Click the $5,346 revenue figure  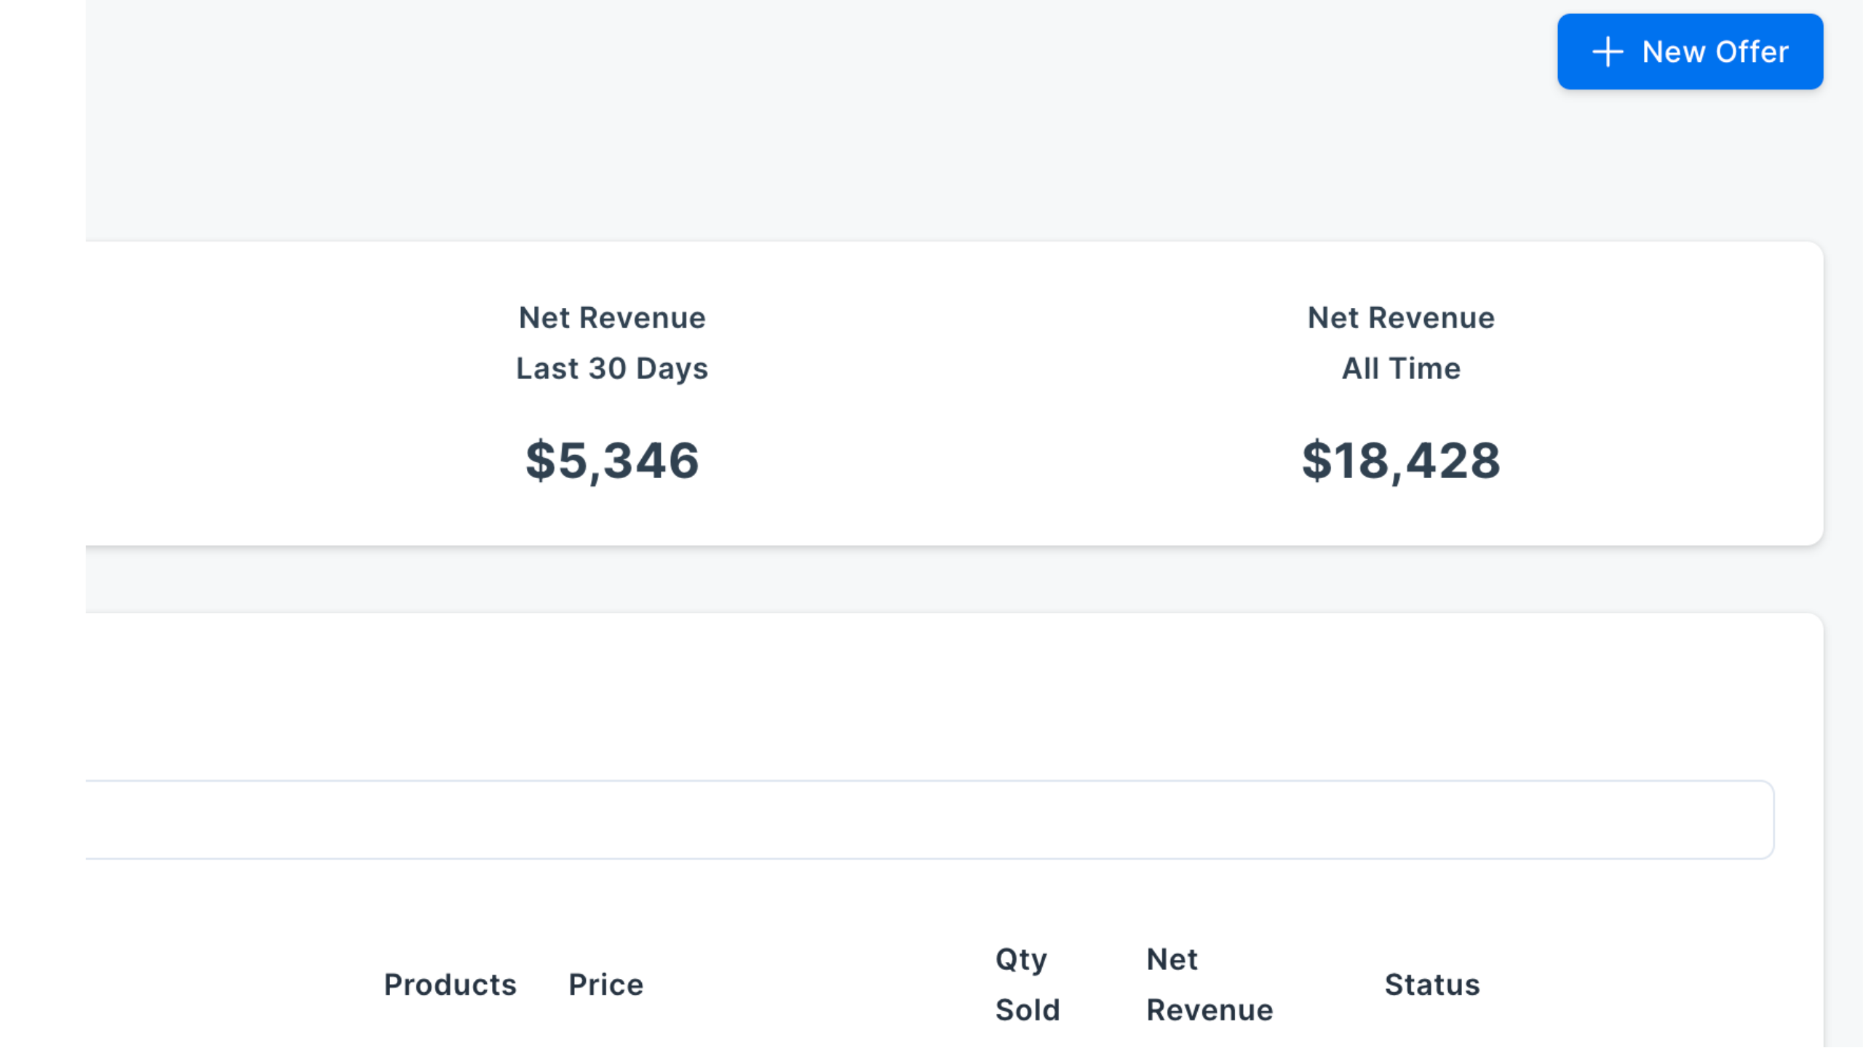click(612, 461)
